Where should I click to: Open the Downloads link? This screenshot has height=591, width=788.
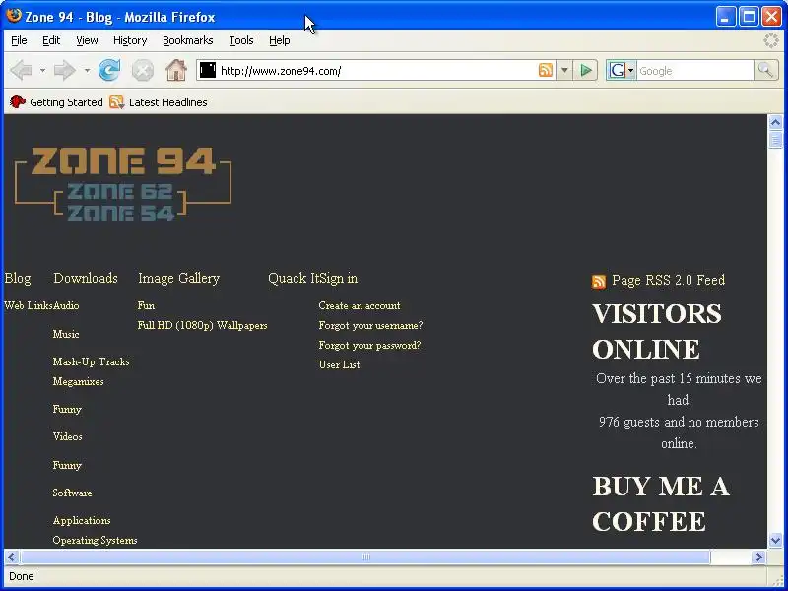(86, 278)
